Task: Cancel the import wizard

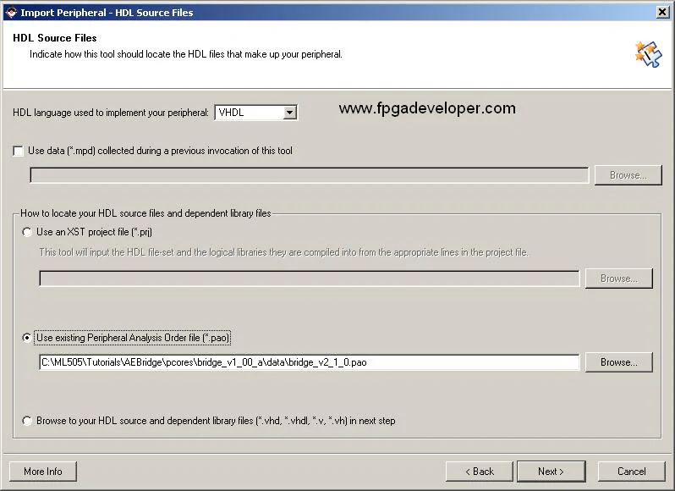Action: pos(631,472)
